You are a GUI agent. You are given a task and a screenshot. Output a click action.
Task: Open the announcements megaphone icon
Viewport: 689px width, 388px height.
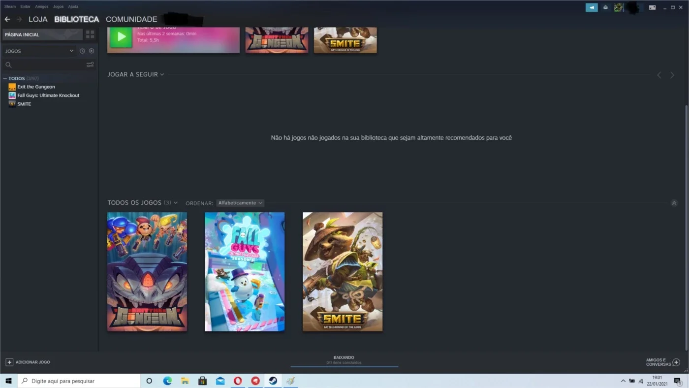tap(592, 7)
